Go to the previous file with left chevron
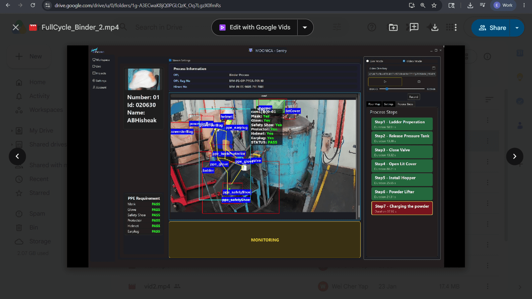This screenshot has width=532, height=299. pyautogui.click(x=17, y=156)
